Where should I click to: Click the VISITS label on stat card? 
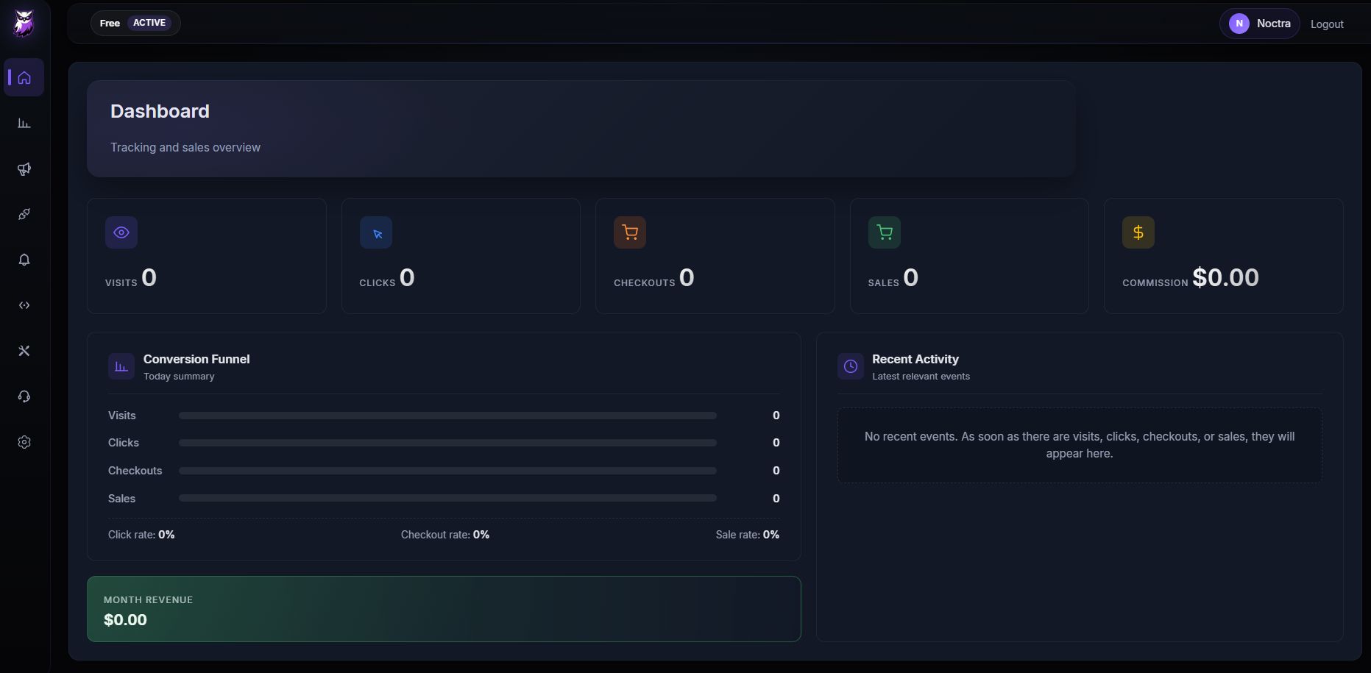(121, 283)
